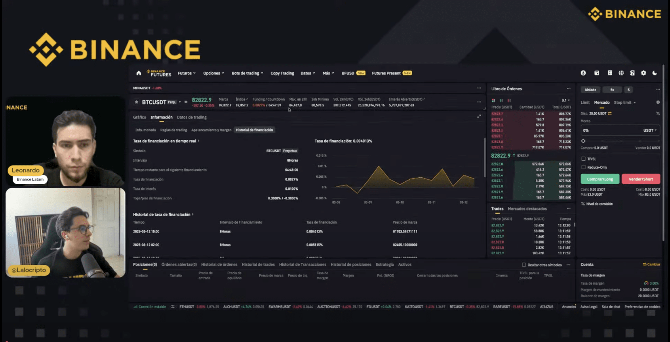
Task: Open the price header more options menu
Action: pyautogui.click(x=479, y=102)
